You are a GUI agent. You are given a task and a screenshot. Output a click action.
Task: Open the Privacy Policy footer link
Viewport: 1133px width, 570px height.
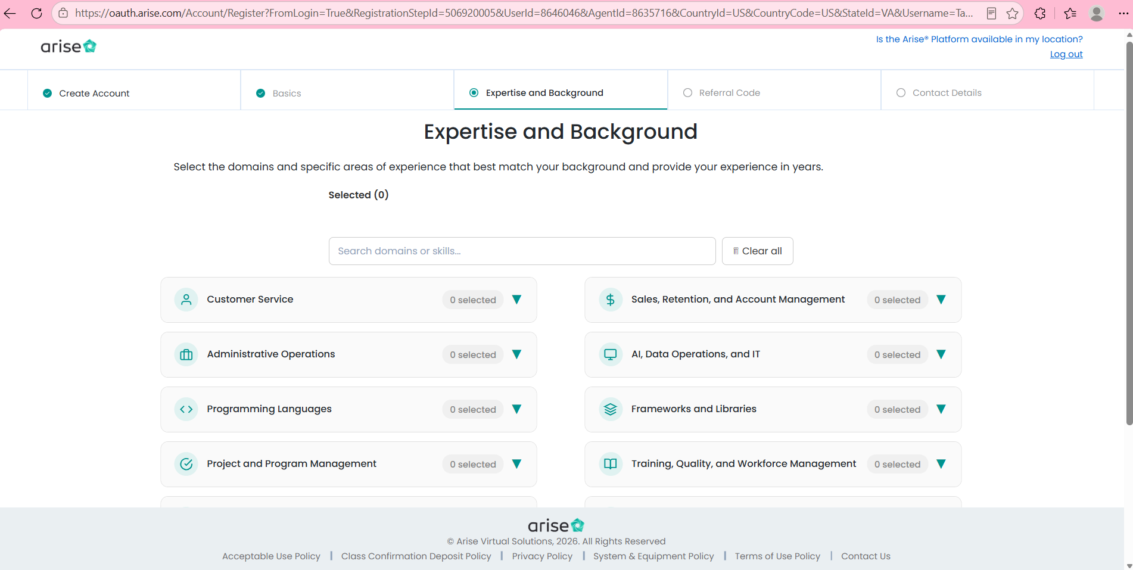click(542, 556)
